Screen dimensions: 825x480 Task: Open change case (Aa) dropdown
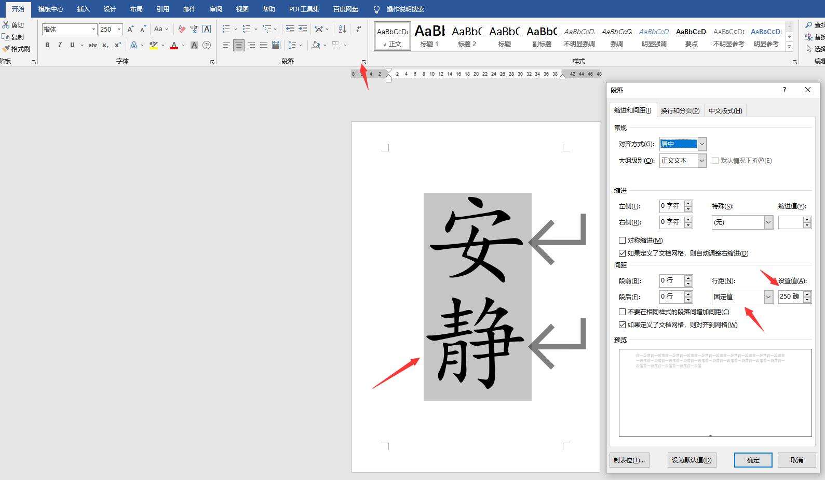161,29
